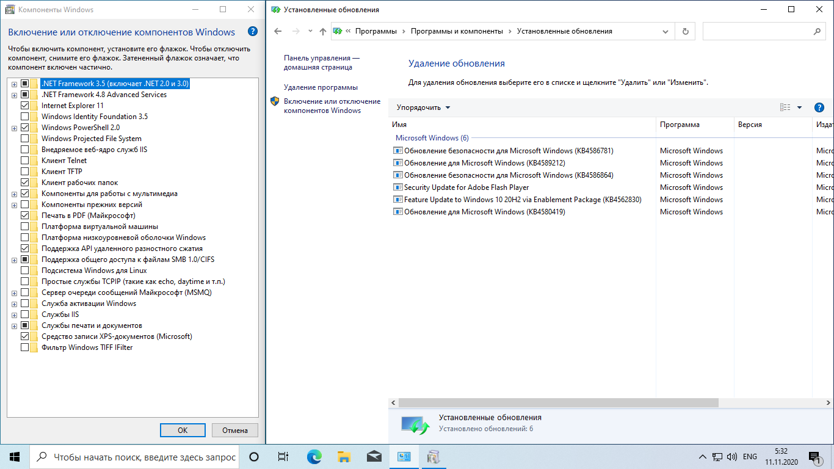Image resolution: width=834 pixels, height=469 pixels.
Task: Enable Клиент TFTP checkbox
Action: 24,172
